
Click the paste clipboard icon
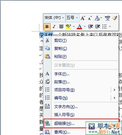pos(47,56)
